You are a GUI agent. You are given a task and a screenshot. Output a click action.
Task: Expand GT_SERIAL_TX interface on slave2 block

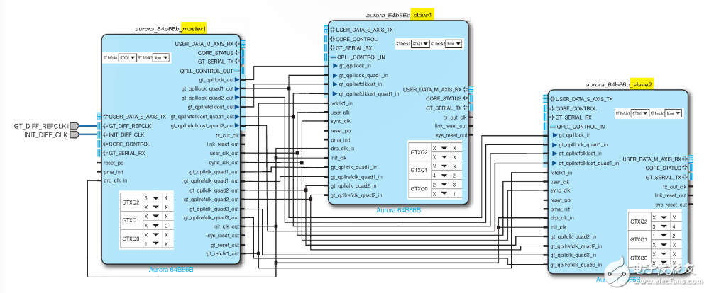684,177
